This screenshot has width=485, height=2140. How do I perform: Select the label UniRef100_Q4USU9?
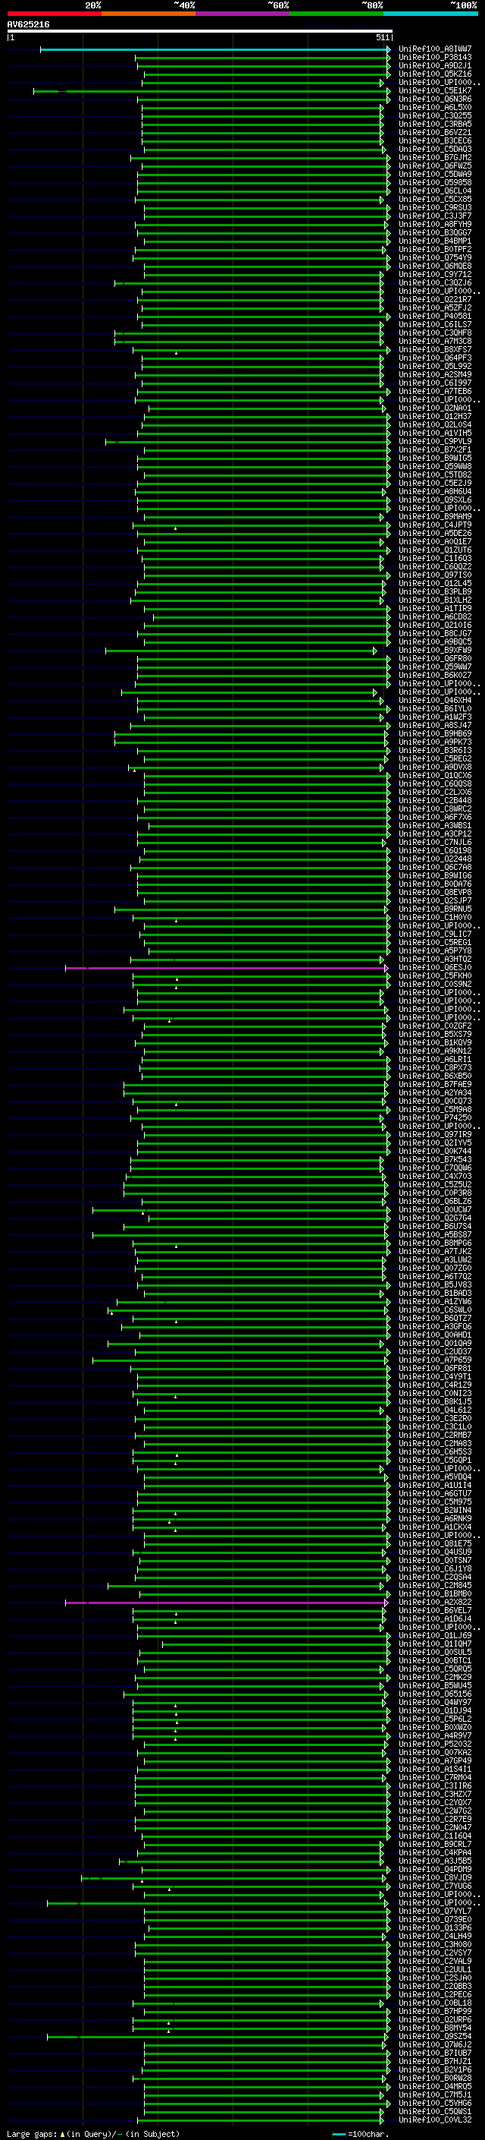435,1552
